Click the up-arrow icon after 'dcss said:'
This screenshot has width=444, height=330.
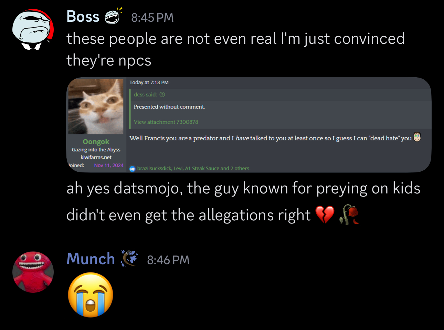pyautogui.click(x=162, y=94)
